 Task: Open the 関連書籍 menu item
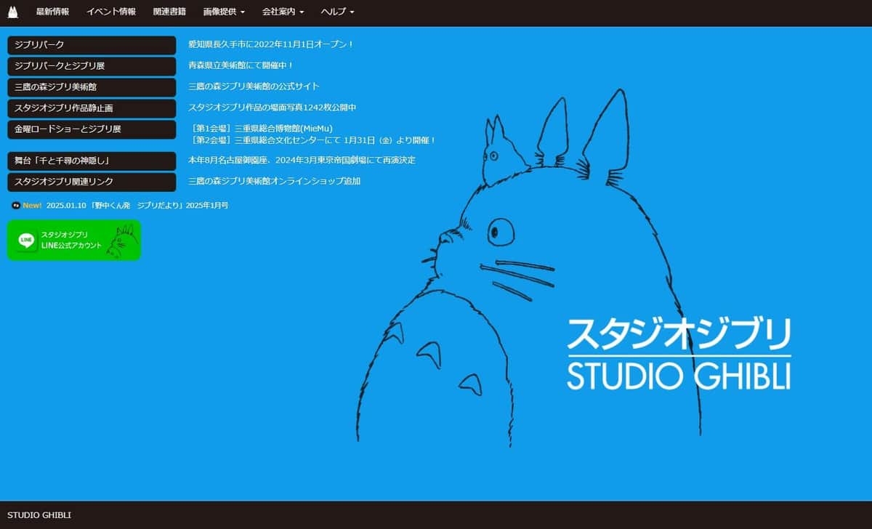pos(169,11)
